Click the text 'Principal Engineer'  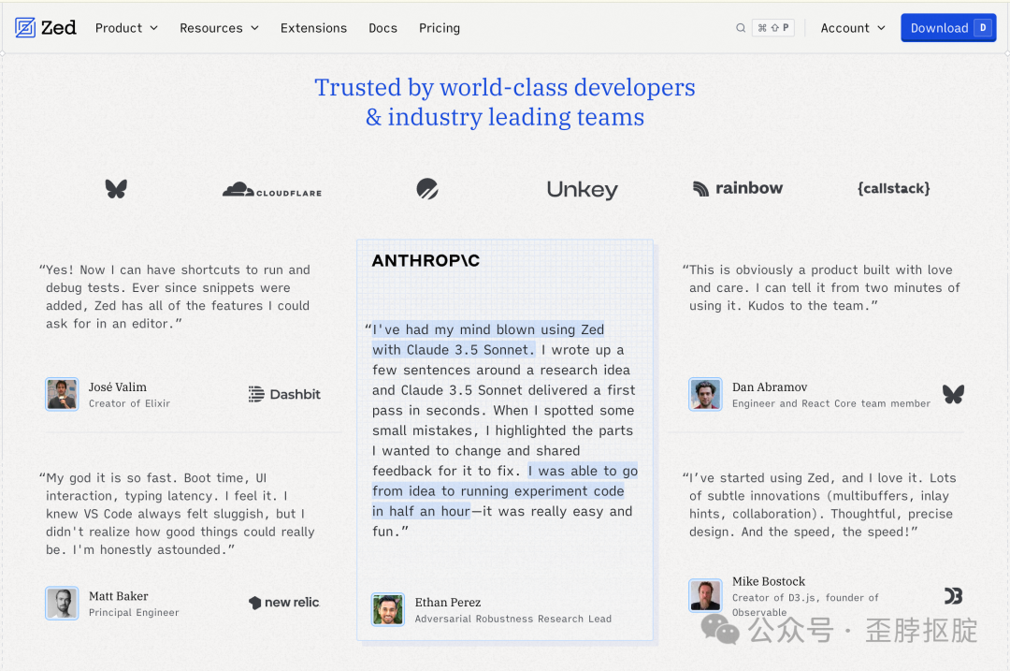coord(134,612)
